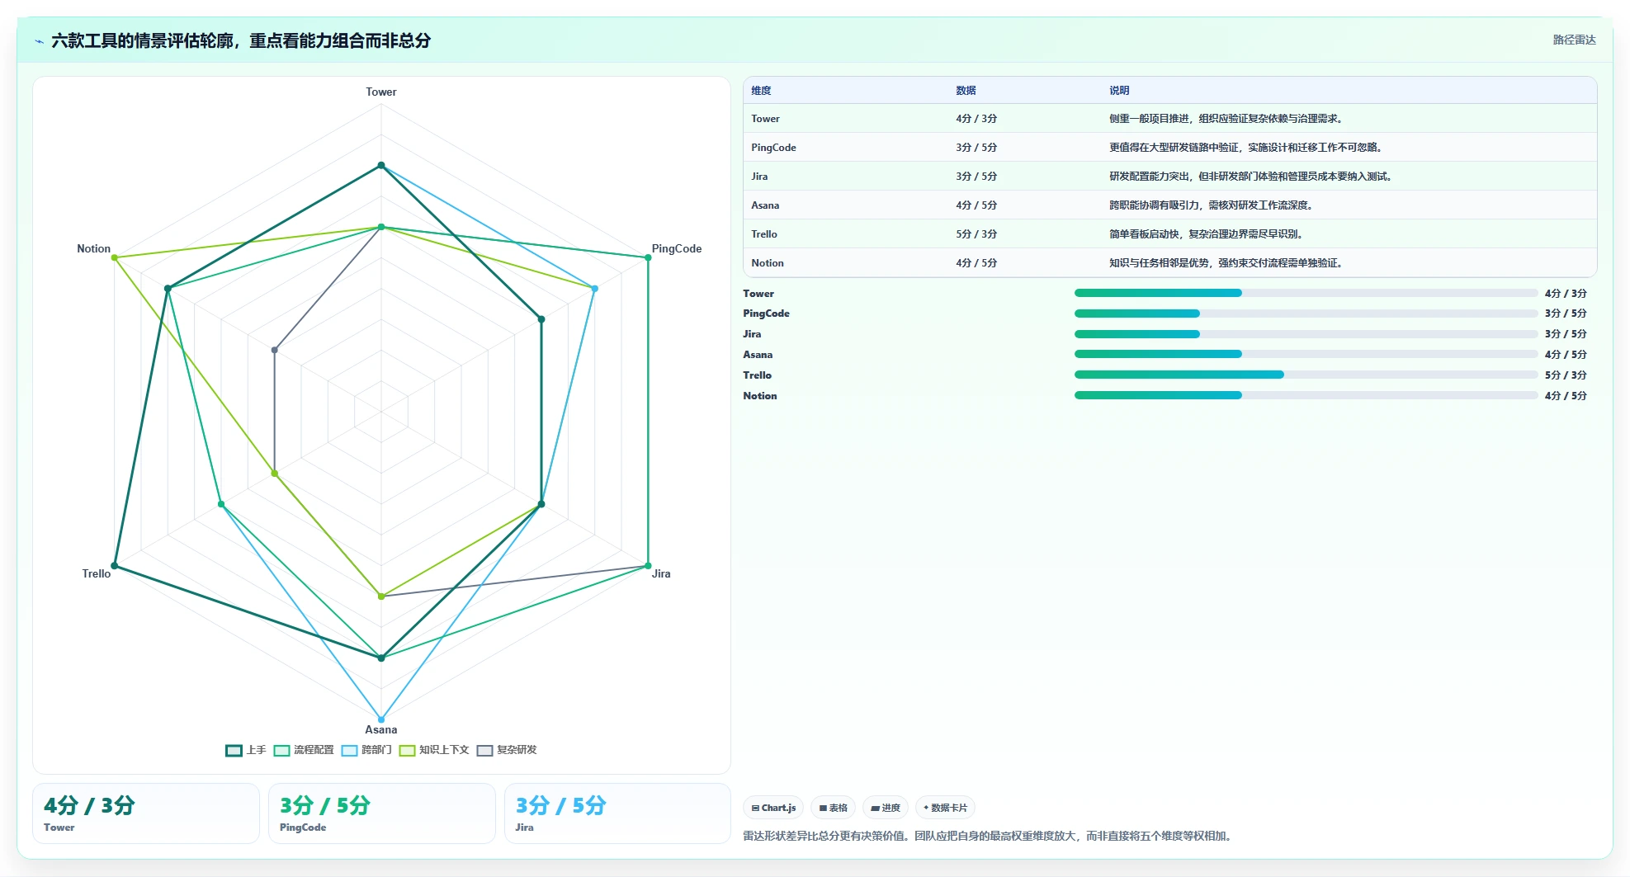Click the description starting 研发配置能力突出
The image size is (1630, 877).
pyautogui.click(x=1252, y=177)
